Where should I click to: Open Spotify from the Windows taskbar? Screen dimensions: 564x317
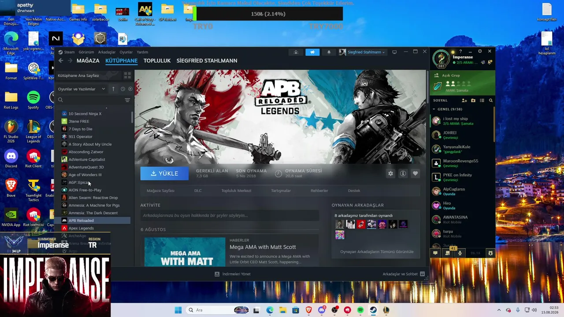pyautogui.click(x=360, y=310)
